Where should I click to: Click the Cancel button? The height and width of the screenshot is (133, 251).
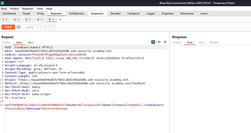click(x=30, y=27)
